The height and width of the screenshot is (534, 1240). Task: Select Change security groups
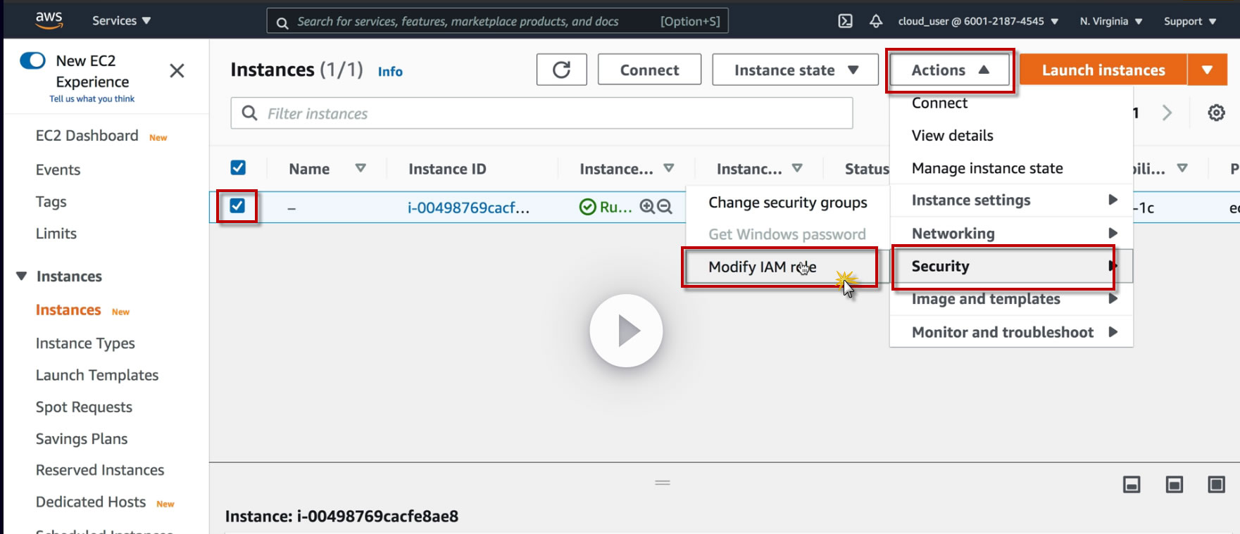coord(788,203)
